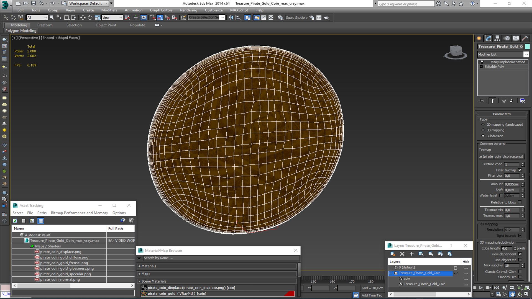Save the file with the floppy icon

tap(34, 3)
